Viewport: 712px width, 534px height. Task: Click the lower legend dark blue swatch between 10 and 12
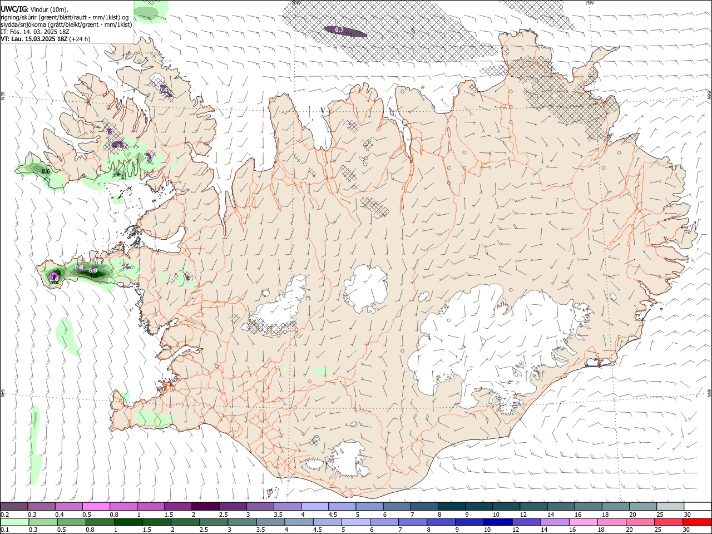point(497,522)
